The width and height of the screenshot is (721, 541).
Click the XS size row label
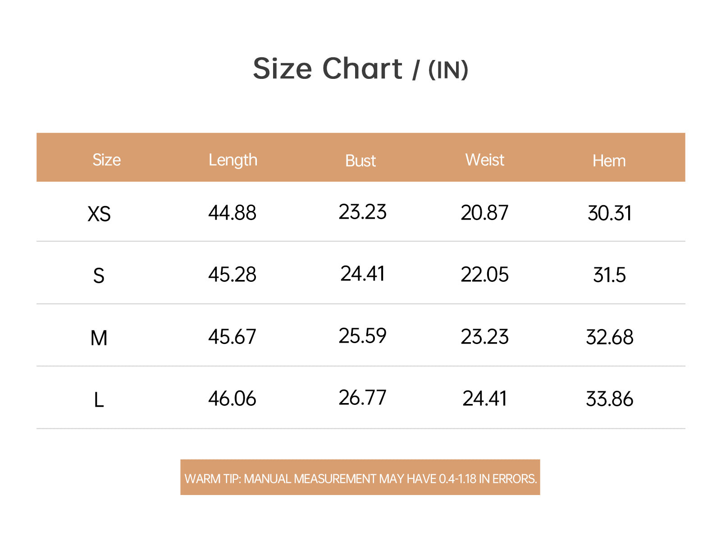(x=99, y=214)
